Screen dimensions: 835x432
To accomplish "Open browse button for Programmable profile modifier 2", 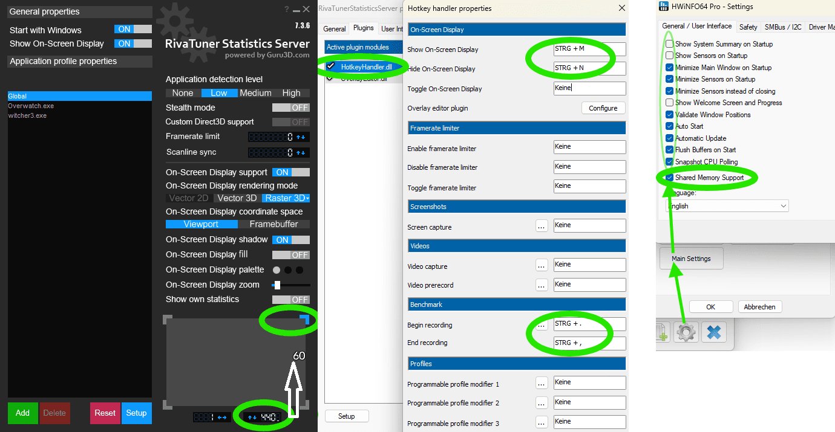I will (x=542, y=402).
